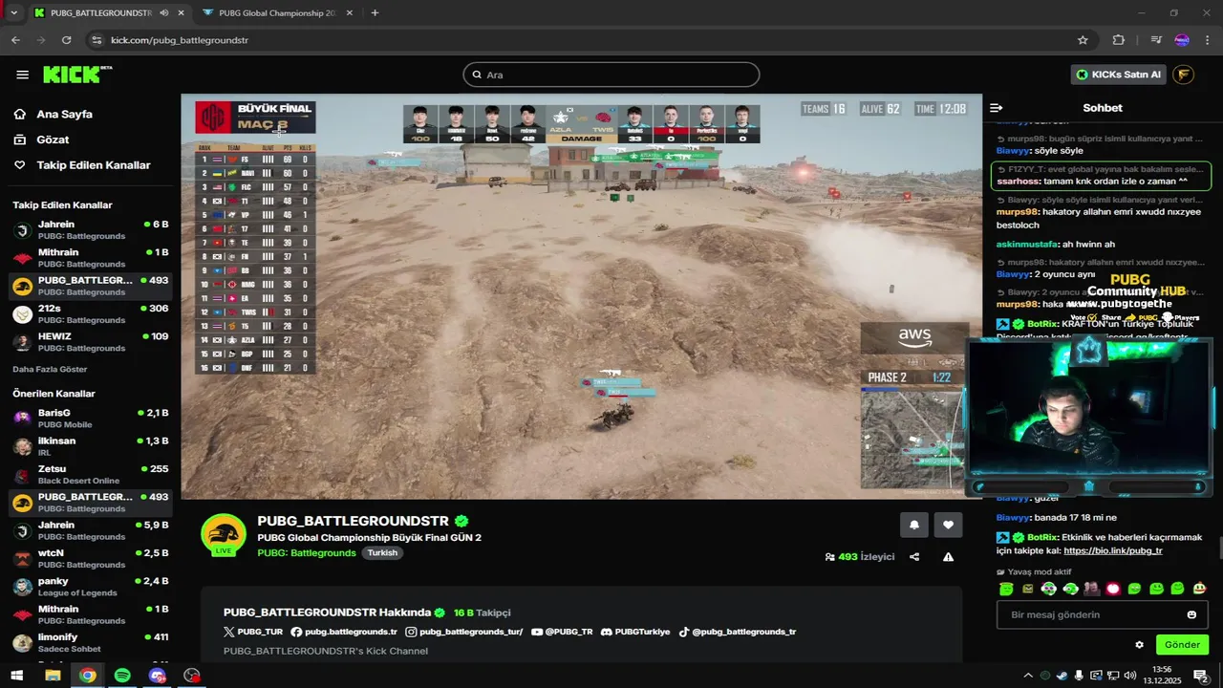Open the Facebook link pubg.battlegrounds.tr
This screenshot has width=1223, height=688.
pyautogui.click(x=344, y=632)
